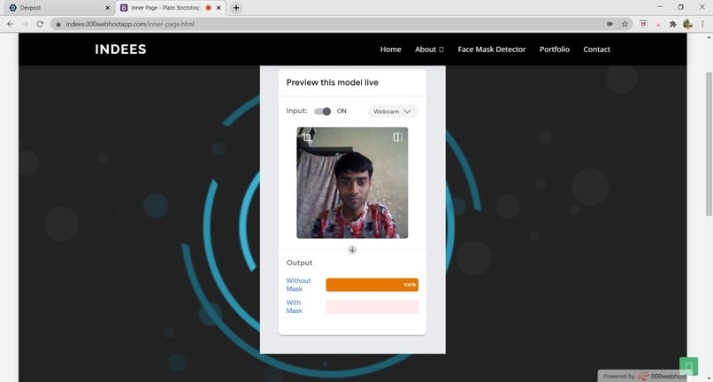713x382 pixels.
Task: Click the lock icon in address bar
Action: click(58, 24)
